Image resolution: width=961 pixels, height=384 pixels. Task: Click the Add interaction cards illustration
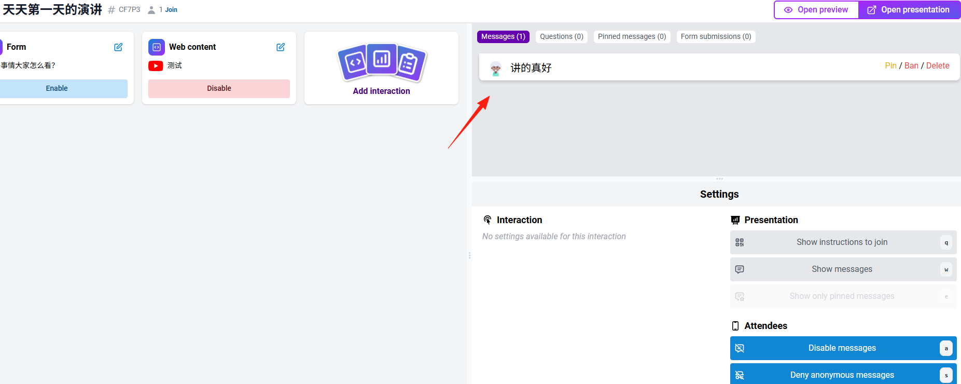382,63
